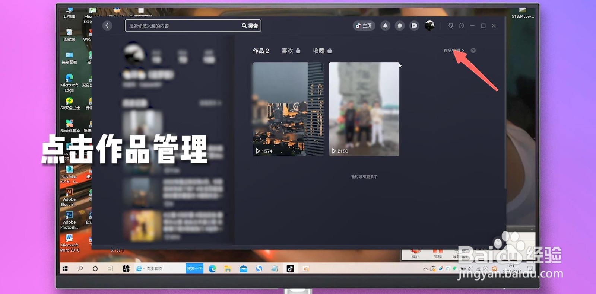Open the 控制面板 desktop icon
This screenshot has width=596, height=294.
(x=69, y=58)
